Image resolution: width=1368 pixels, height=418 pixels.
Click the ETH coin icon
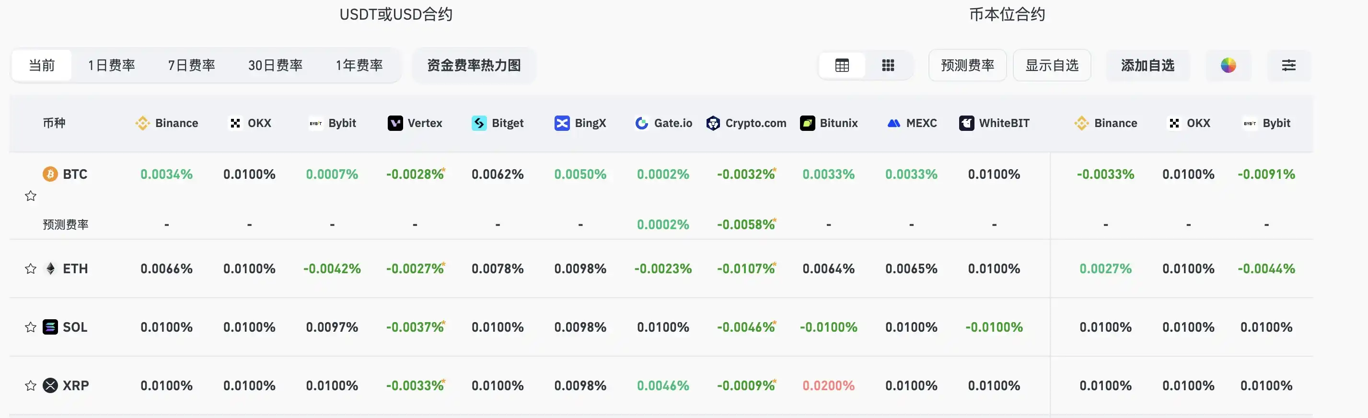(50, 269)
